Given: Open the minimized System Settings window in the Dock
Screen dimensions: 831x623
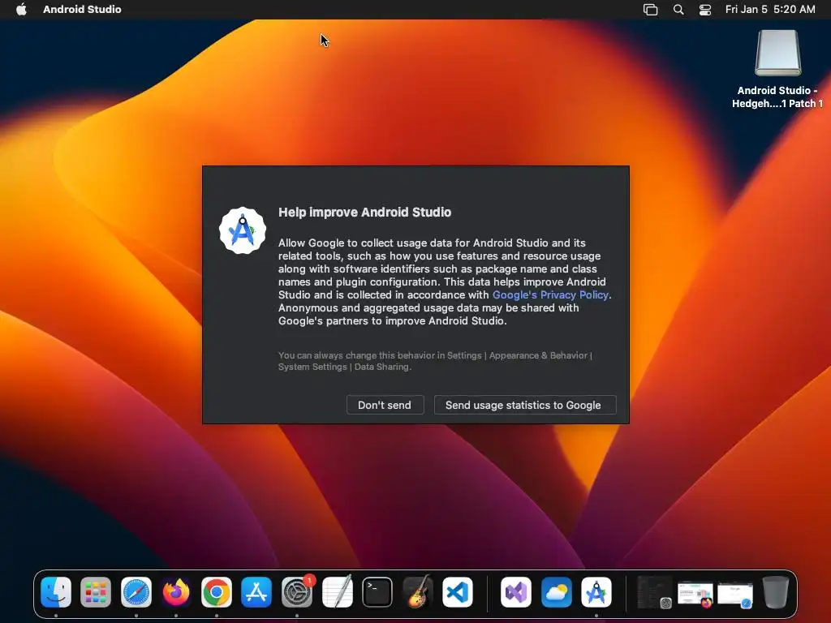Looking at the screenshot, I should coord(655,591).
